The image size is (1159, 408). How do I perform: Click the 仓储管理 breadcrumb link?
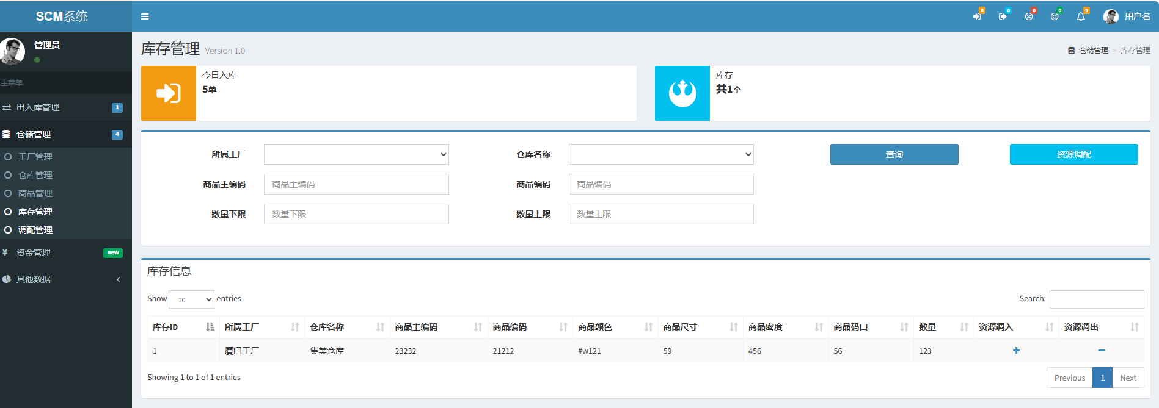click(1094, 51)
